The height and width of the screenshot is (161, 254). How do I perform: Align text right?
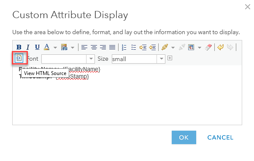coord(103,47)
